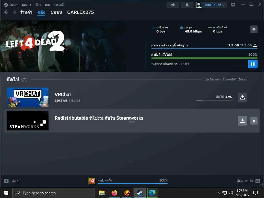
Task: Open the Windows action center
Action: pos(255,193)
